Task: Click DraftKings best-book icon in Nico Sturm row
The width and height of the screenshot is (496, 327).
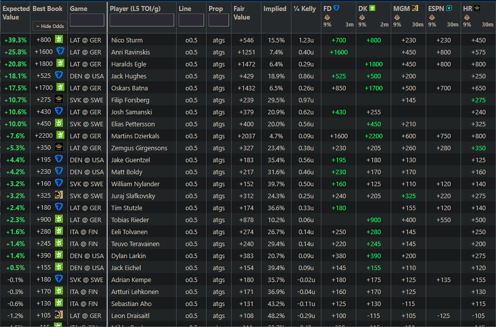Action: click(59, 39)
